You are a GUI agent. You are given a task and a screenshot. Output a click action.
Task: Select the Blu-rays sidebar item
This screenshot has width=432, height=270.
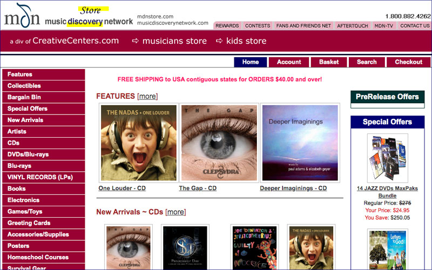pyautogui.click(x=44, y=166)
